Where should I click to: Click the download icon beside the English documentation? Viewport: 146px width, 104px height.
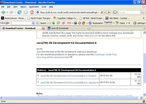pos(38,75)
